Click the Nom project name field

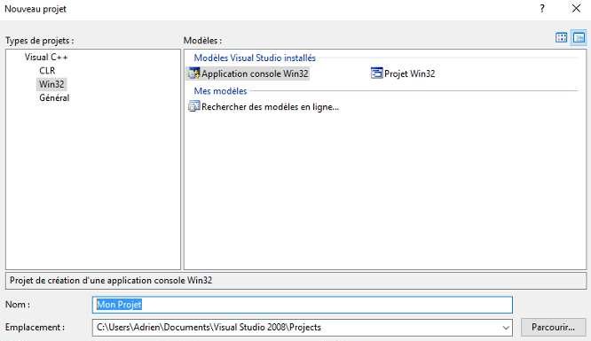coord(303,305)
